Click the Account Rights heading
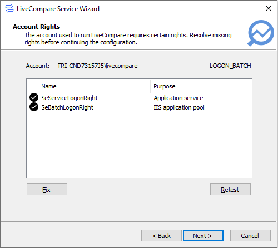Screen dimensions: 278x248 pos(36,27)
